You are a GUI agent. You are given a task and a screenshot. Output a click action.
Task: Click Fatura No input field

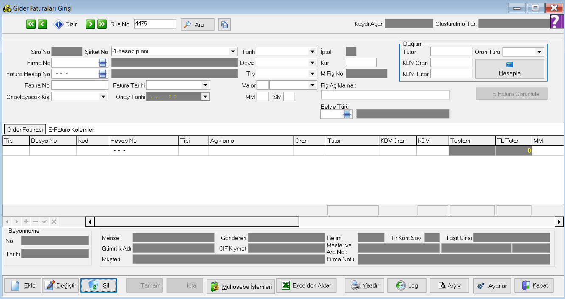tap(80, 85)
